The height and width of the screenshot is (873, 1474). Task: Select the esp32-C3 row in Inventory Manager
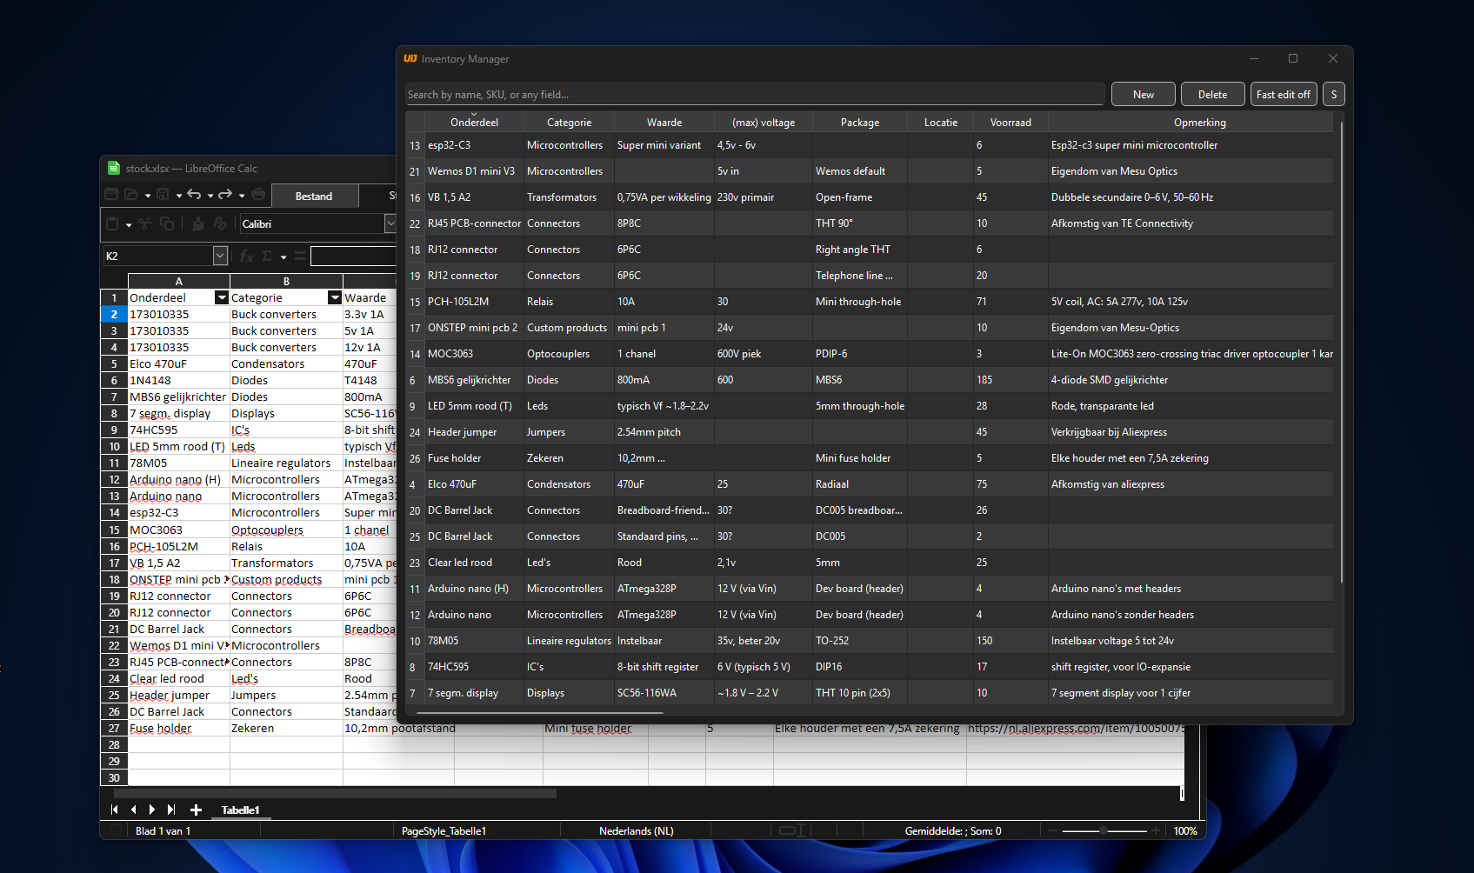pos(870,145)
